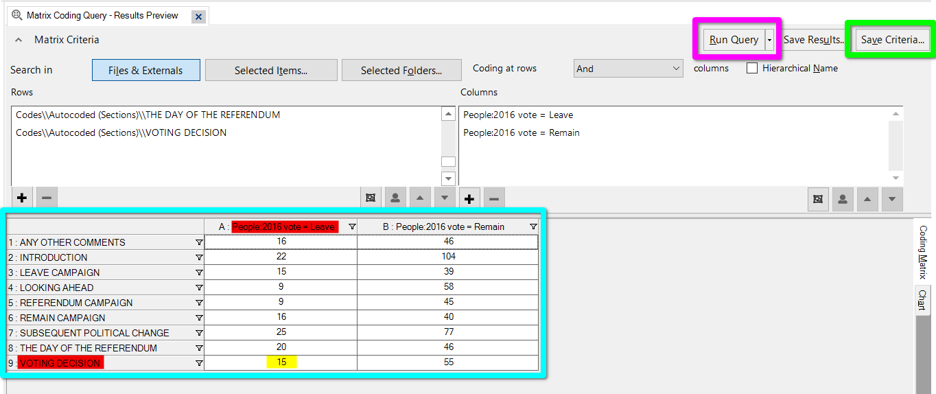Move selected row up in Rows list

coord(420,198)
